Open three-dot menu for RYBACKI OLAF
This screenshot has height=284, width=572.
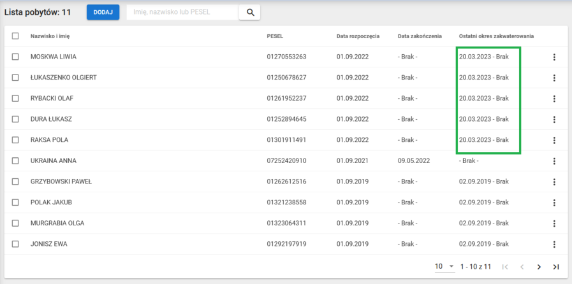pos(554,99)
